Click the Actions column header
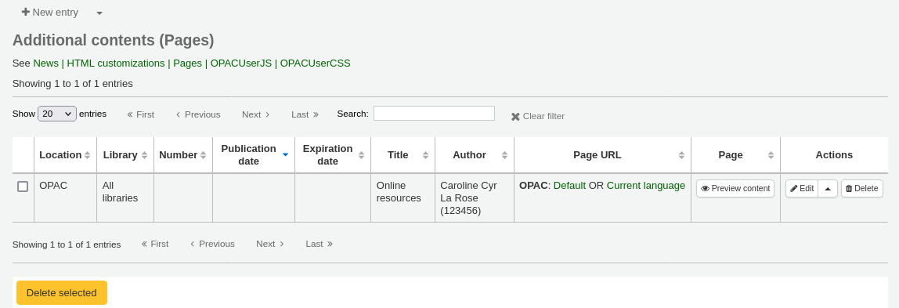 point(834,155)
